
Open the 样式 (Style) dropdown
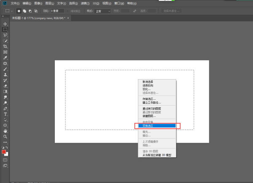(103, 11)
